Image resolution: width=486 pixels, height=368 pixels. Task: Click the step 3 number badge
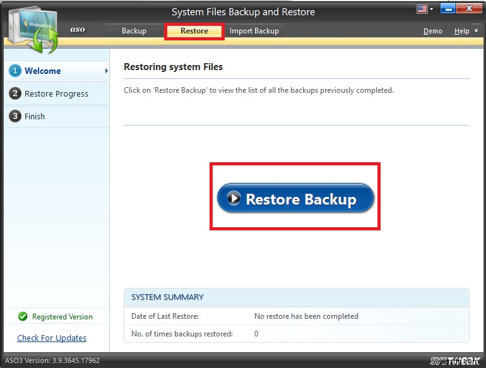(x=15, y=116)
